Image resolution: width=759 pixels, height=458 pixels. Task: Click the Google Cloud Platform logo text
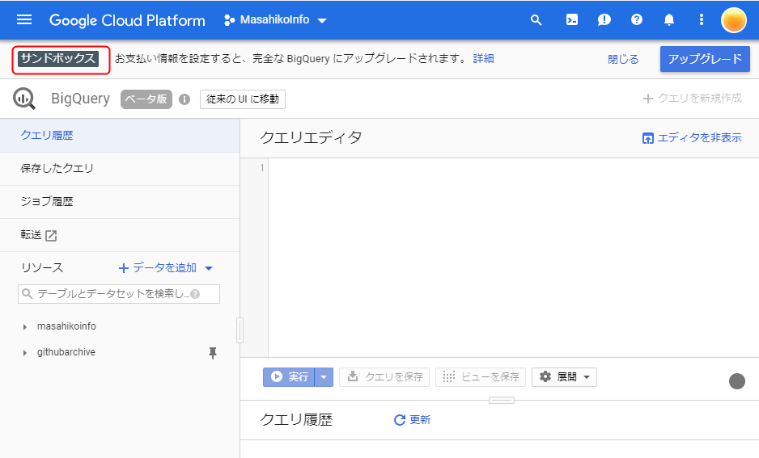click(x=127, y=20)
